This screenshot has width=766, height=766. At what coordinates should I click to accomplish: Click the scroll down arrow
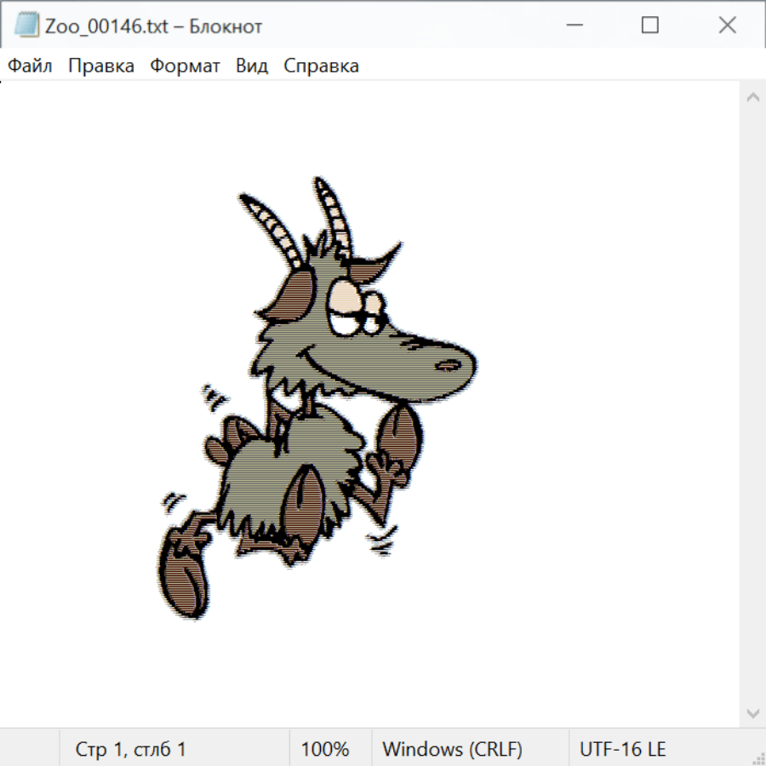tap(752, 712)
